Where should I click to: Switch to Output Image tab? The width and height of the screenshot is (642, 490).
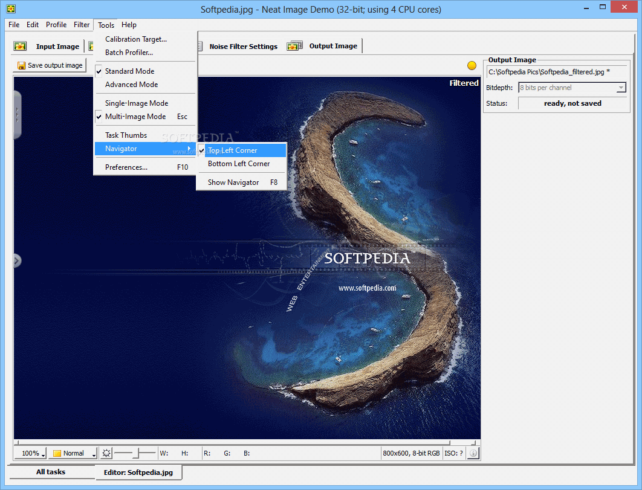click(x=323, y=46)
